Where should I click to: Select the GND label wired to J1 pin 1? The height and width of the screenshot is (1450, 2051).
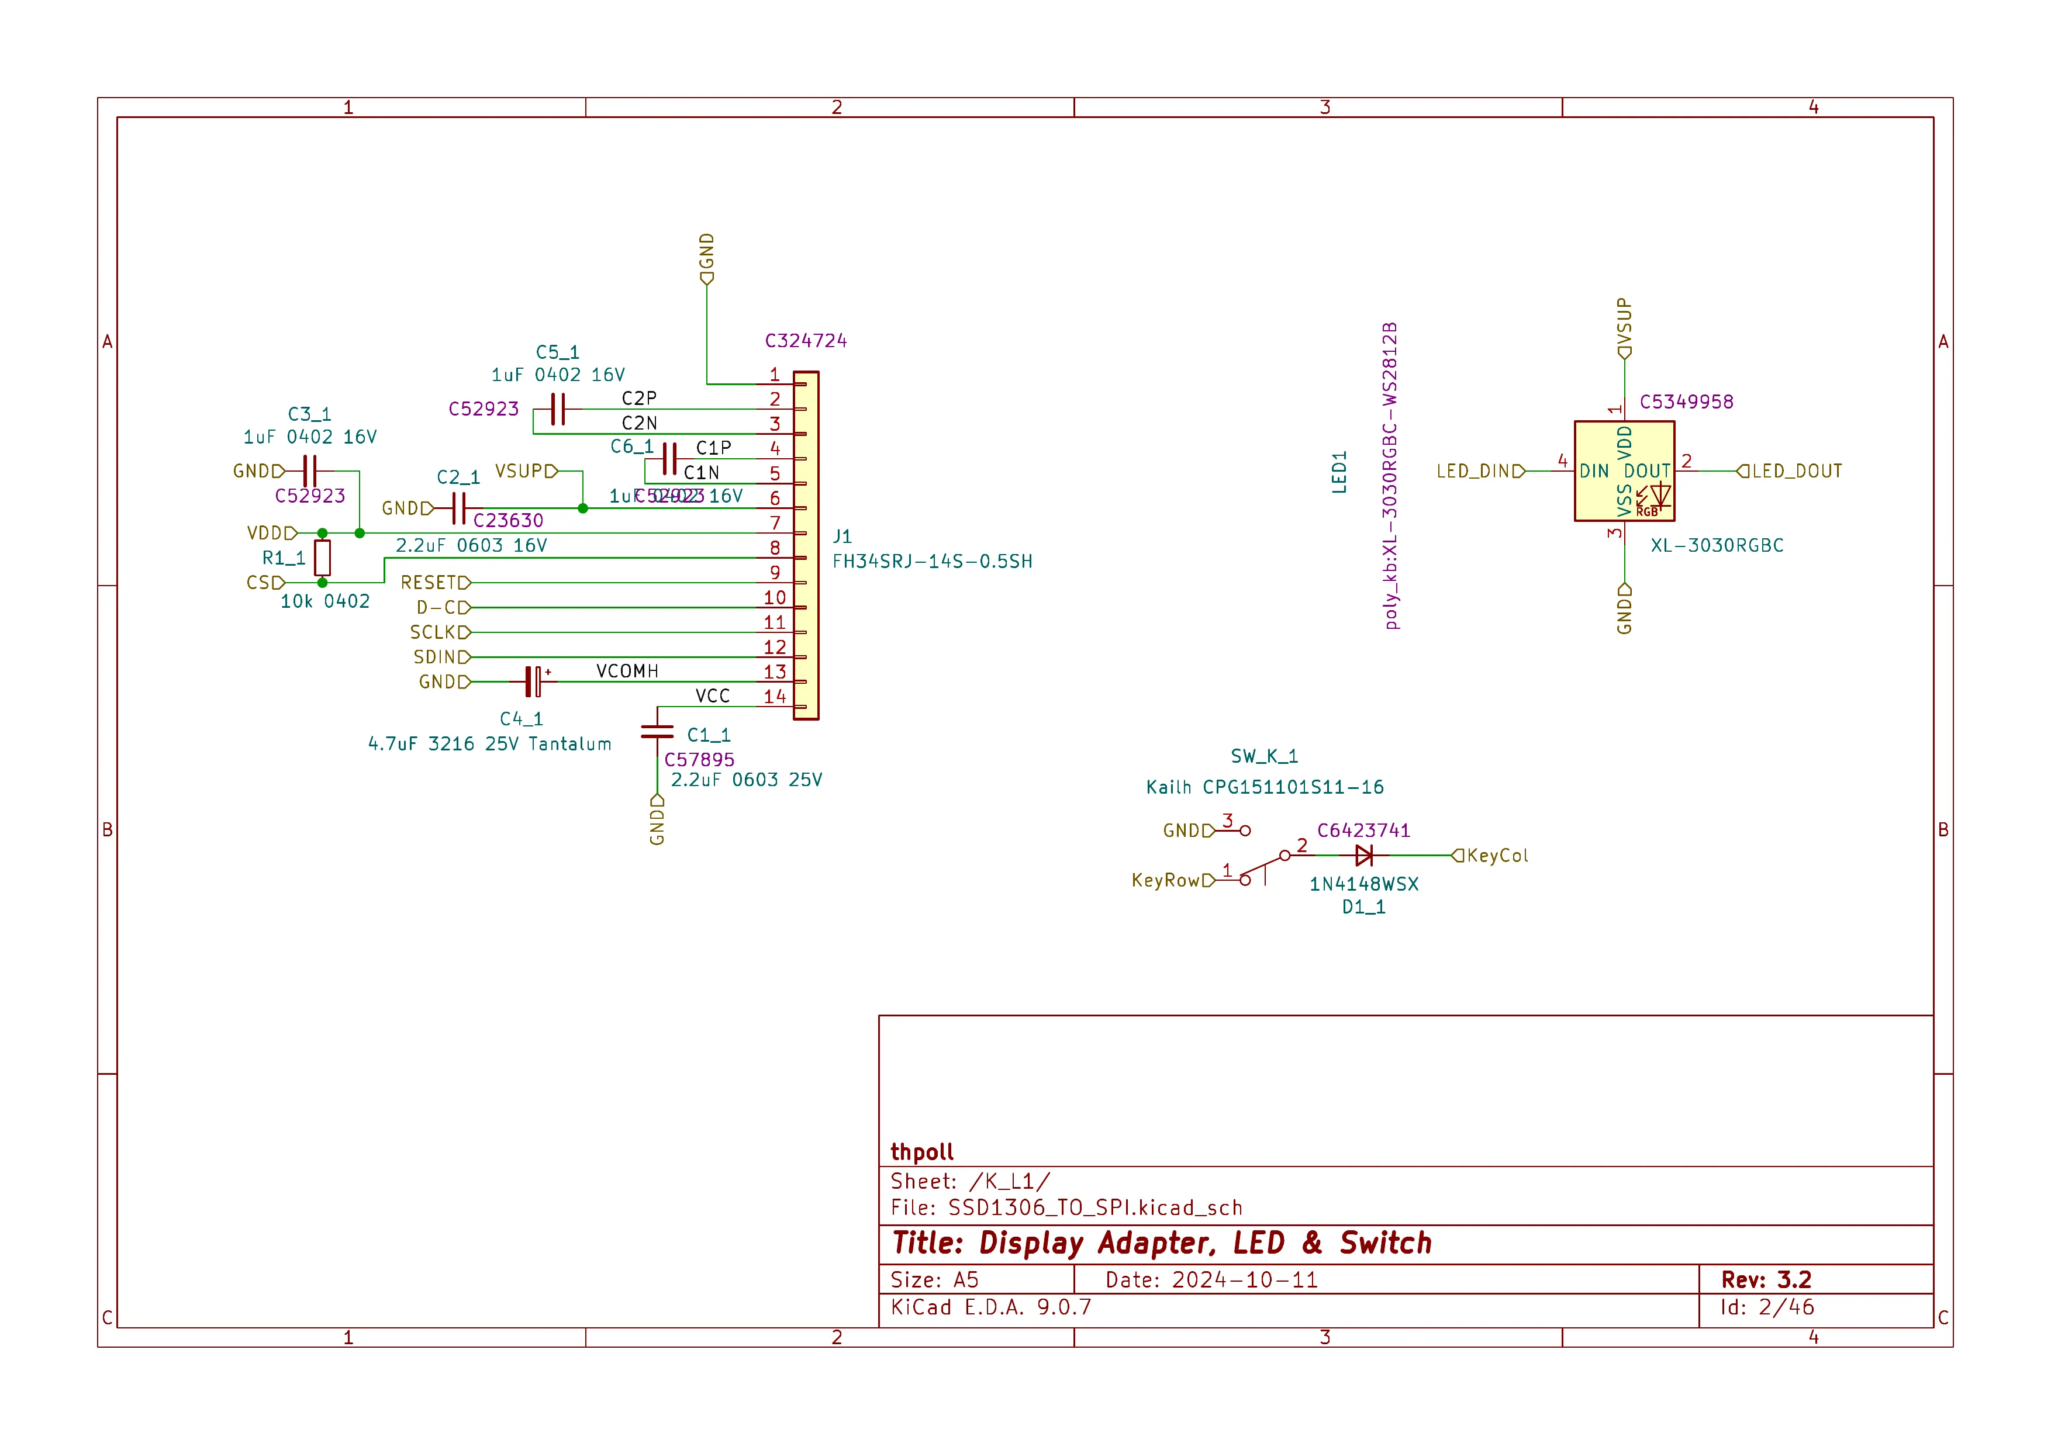coord(707,259)
